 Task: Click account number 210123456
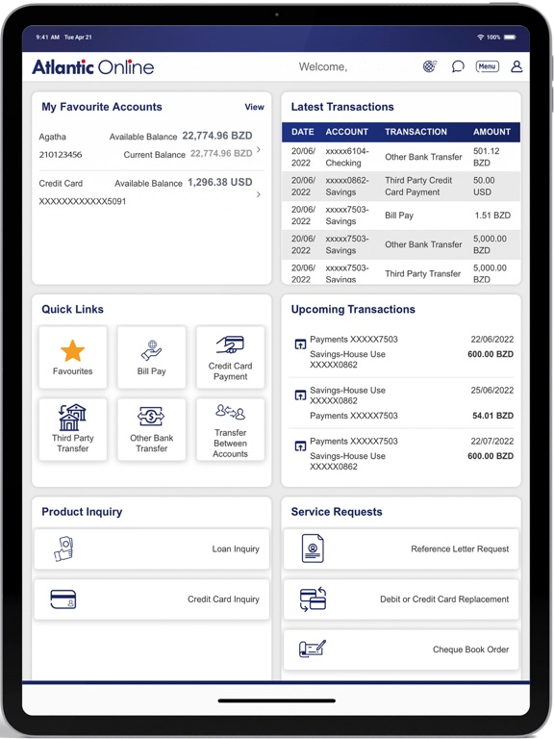pyautogui.click(x=61, y=155)
